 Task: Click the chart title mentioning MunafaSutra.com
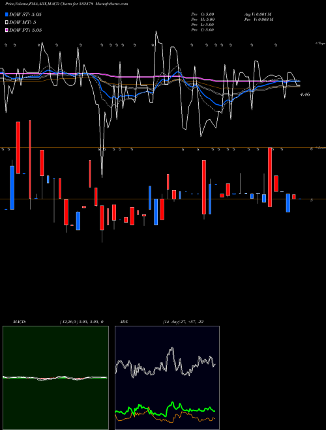[x=67, y=4]
